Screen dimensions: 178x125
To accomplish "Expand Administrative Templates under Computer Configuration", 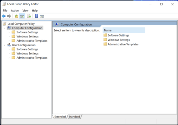I will (x=9, y=41).
